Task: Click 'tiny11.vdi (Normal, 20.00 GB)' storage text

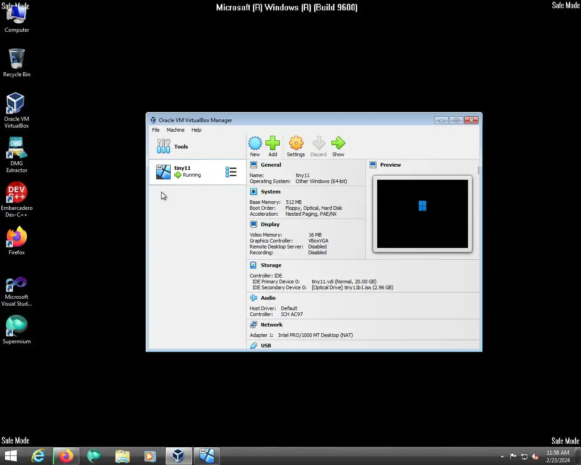Action: (344, 282)
